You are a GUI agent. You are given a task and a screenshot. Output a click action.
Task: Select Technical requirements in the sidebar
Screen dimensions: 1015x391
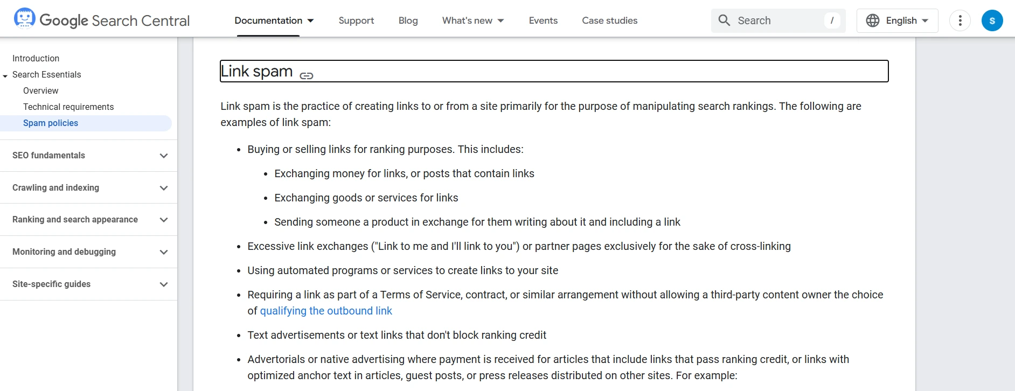(x=68, y=107)
